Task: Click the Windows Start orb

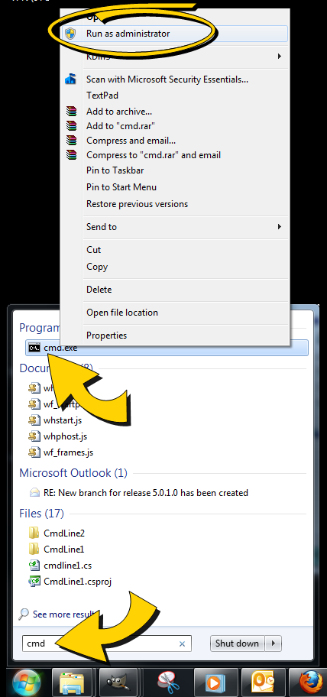Action: 27,682
